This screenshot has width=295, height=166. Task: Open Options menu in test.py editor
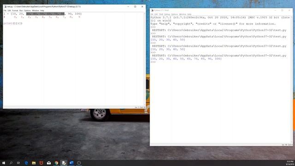[27, 11]
